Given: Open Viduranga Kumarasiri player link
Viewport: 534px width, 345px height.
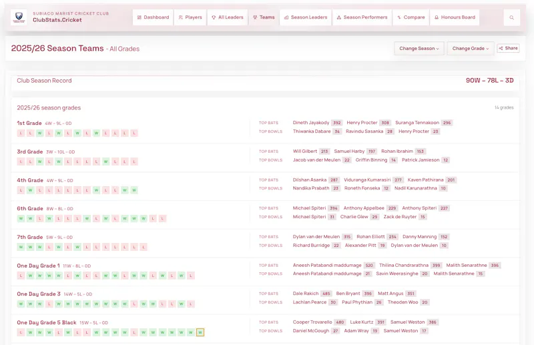Looking at the screenshot, I should 367,180.
